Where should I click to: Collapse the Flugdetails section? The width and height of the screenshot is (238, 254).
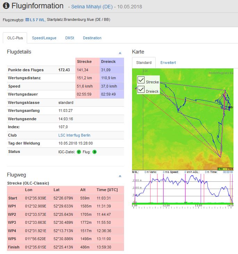[x=120, y=53]
